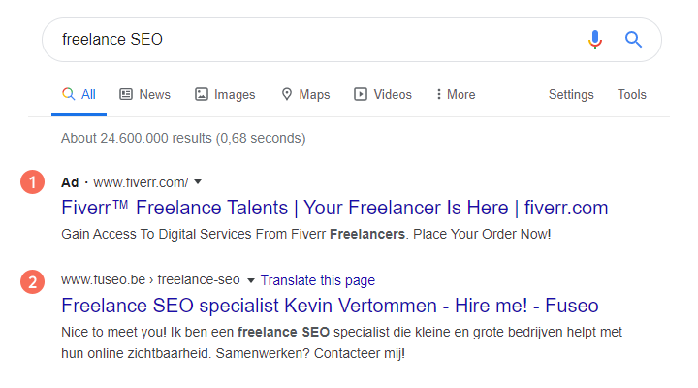Click the red number 2 marker

click(33, 281)
